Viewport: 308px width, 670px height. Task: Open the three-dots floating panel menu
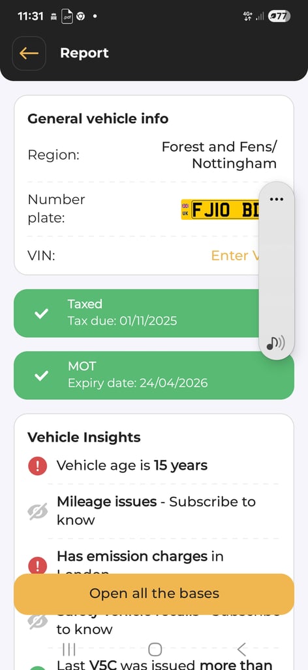[x=277, y=200]
